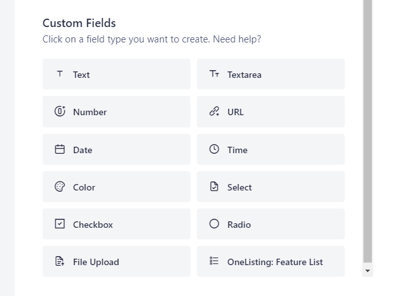Select the Color palette icon
This screenshot has width=404, height=296.
tap(60, 187)
